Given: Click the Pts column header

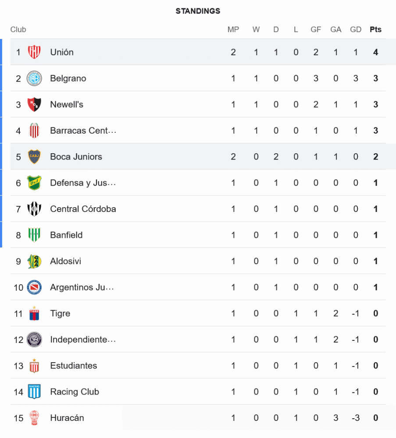Looking at the screenshot, I should (x=375, y=30).
